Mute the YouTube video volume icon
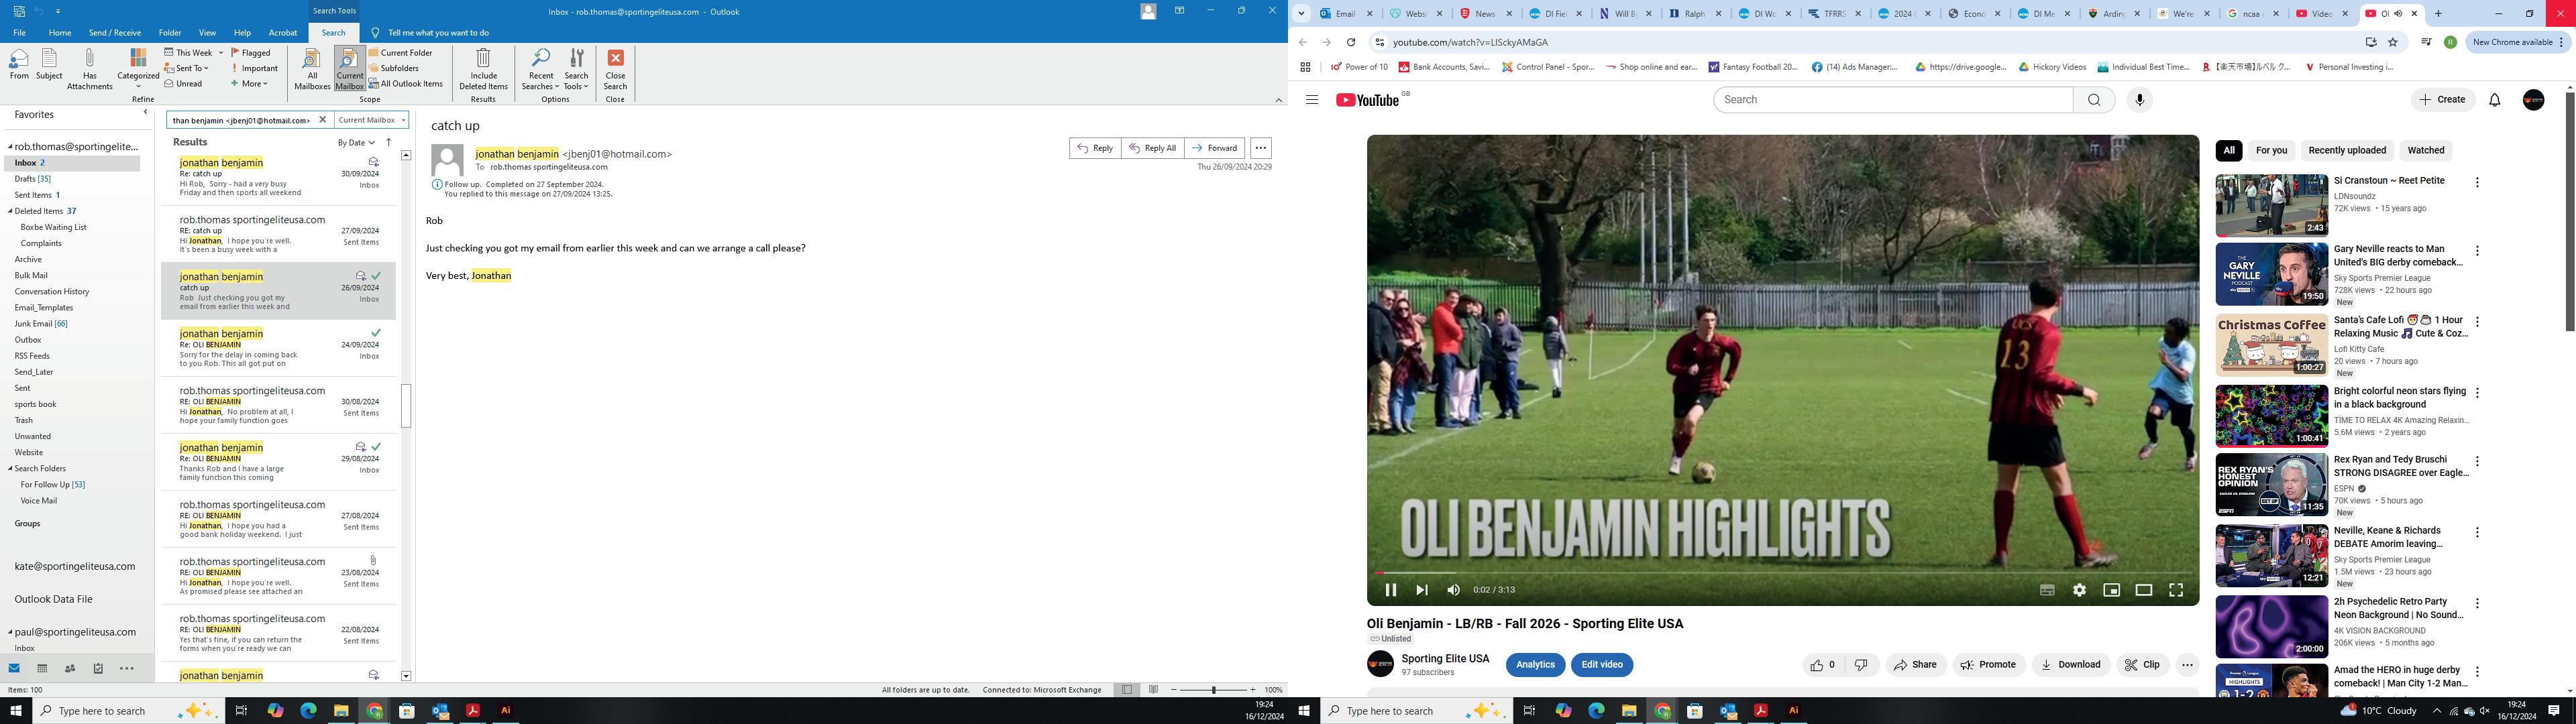Screen dimensions: 2576x724 [1453, 590]
